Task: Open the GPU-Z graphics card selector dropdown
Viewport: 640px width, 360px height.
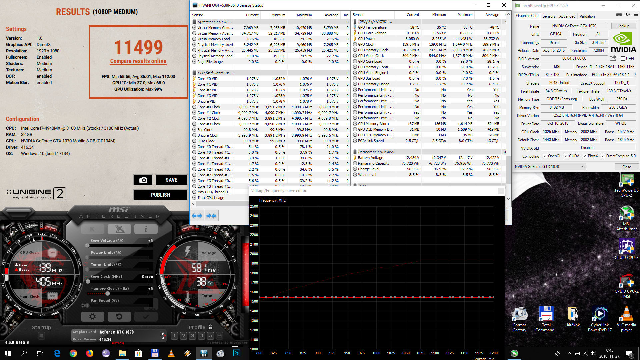Action: click(x=550, y=167)
